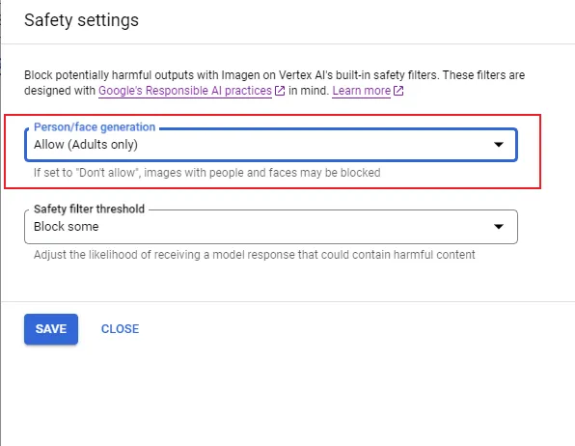Click external link icon after Responsible AI practices

tap(280, 91)
